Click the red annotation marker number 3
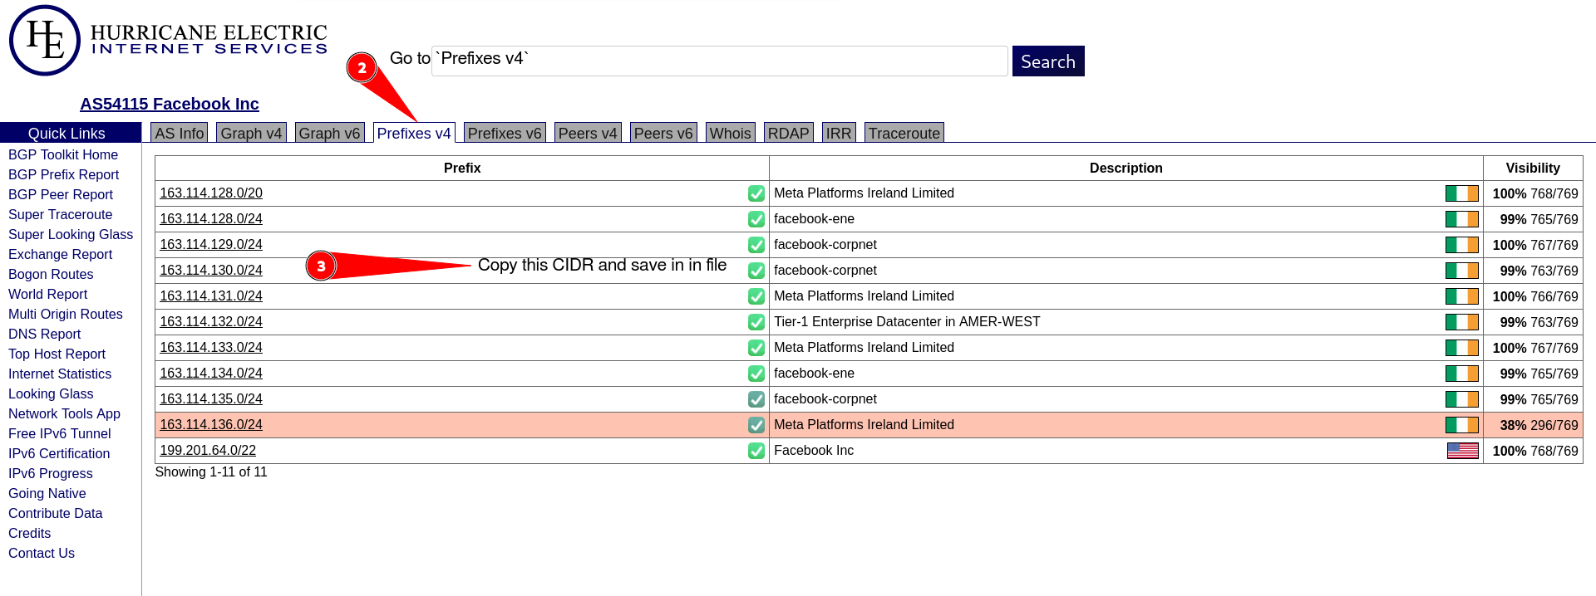 click(321, 266)
